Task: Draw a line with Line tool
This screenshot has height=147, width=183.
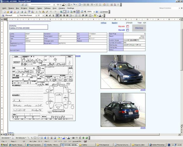Action: [28, 138]
